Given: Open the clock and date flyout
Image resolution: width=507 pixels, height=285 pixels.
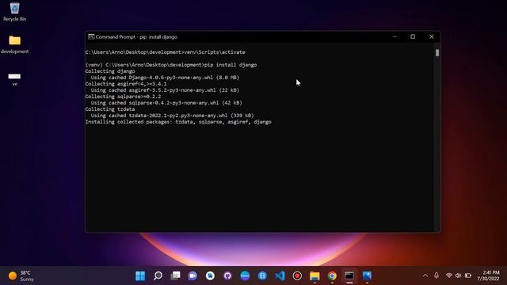Looking at the screenshot, I should click(x=488, y=275).
